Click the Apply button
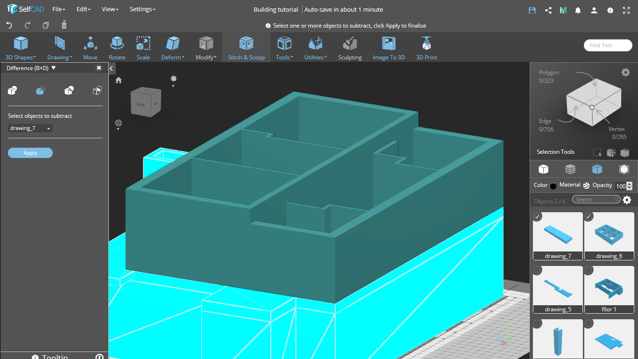 click(x=30, y=153)
